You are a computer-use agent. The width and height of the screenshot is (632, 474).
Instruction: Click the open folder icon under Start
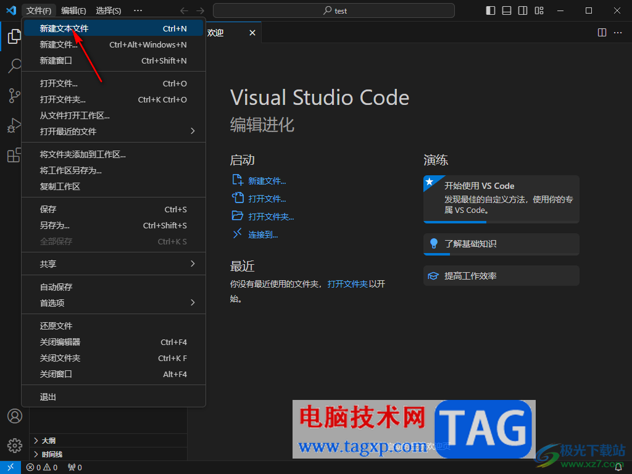(238, 215)
